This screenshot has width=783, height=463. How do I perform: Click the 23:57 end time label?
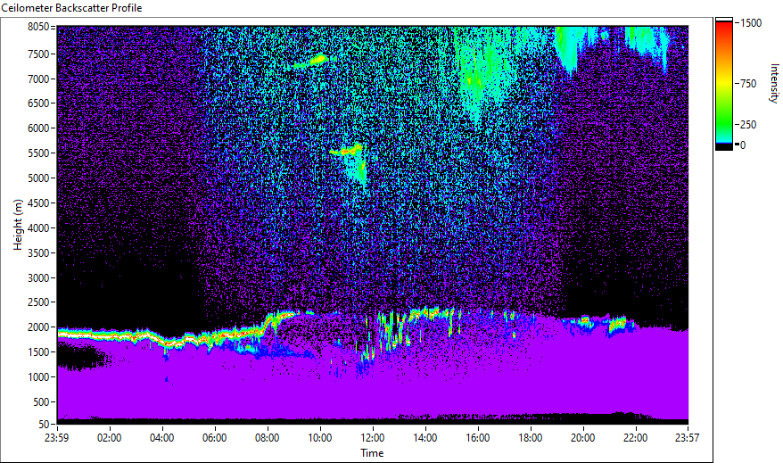[688, 438]
